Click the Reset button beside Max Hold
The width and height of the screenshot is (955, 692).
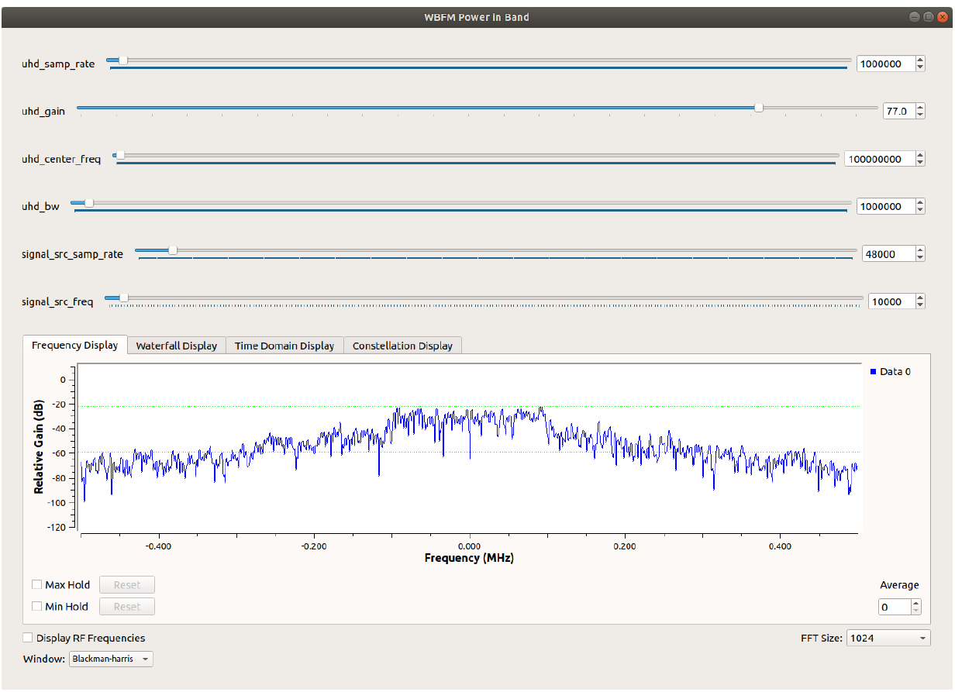[127, 585]
